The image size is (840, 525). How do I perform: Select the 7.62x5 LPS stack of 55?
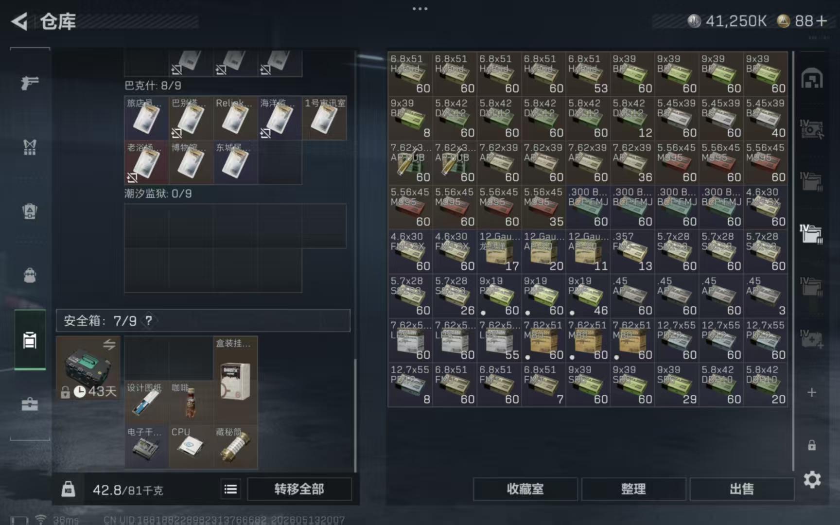[499, 340]
